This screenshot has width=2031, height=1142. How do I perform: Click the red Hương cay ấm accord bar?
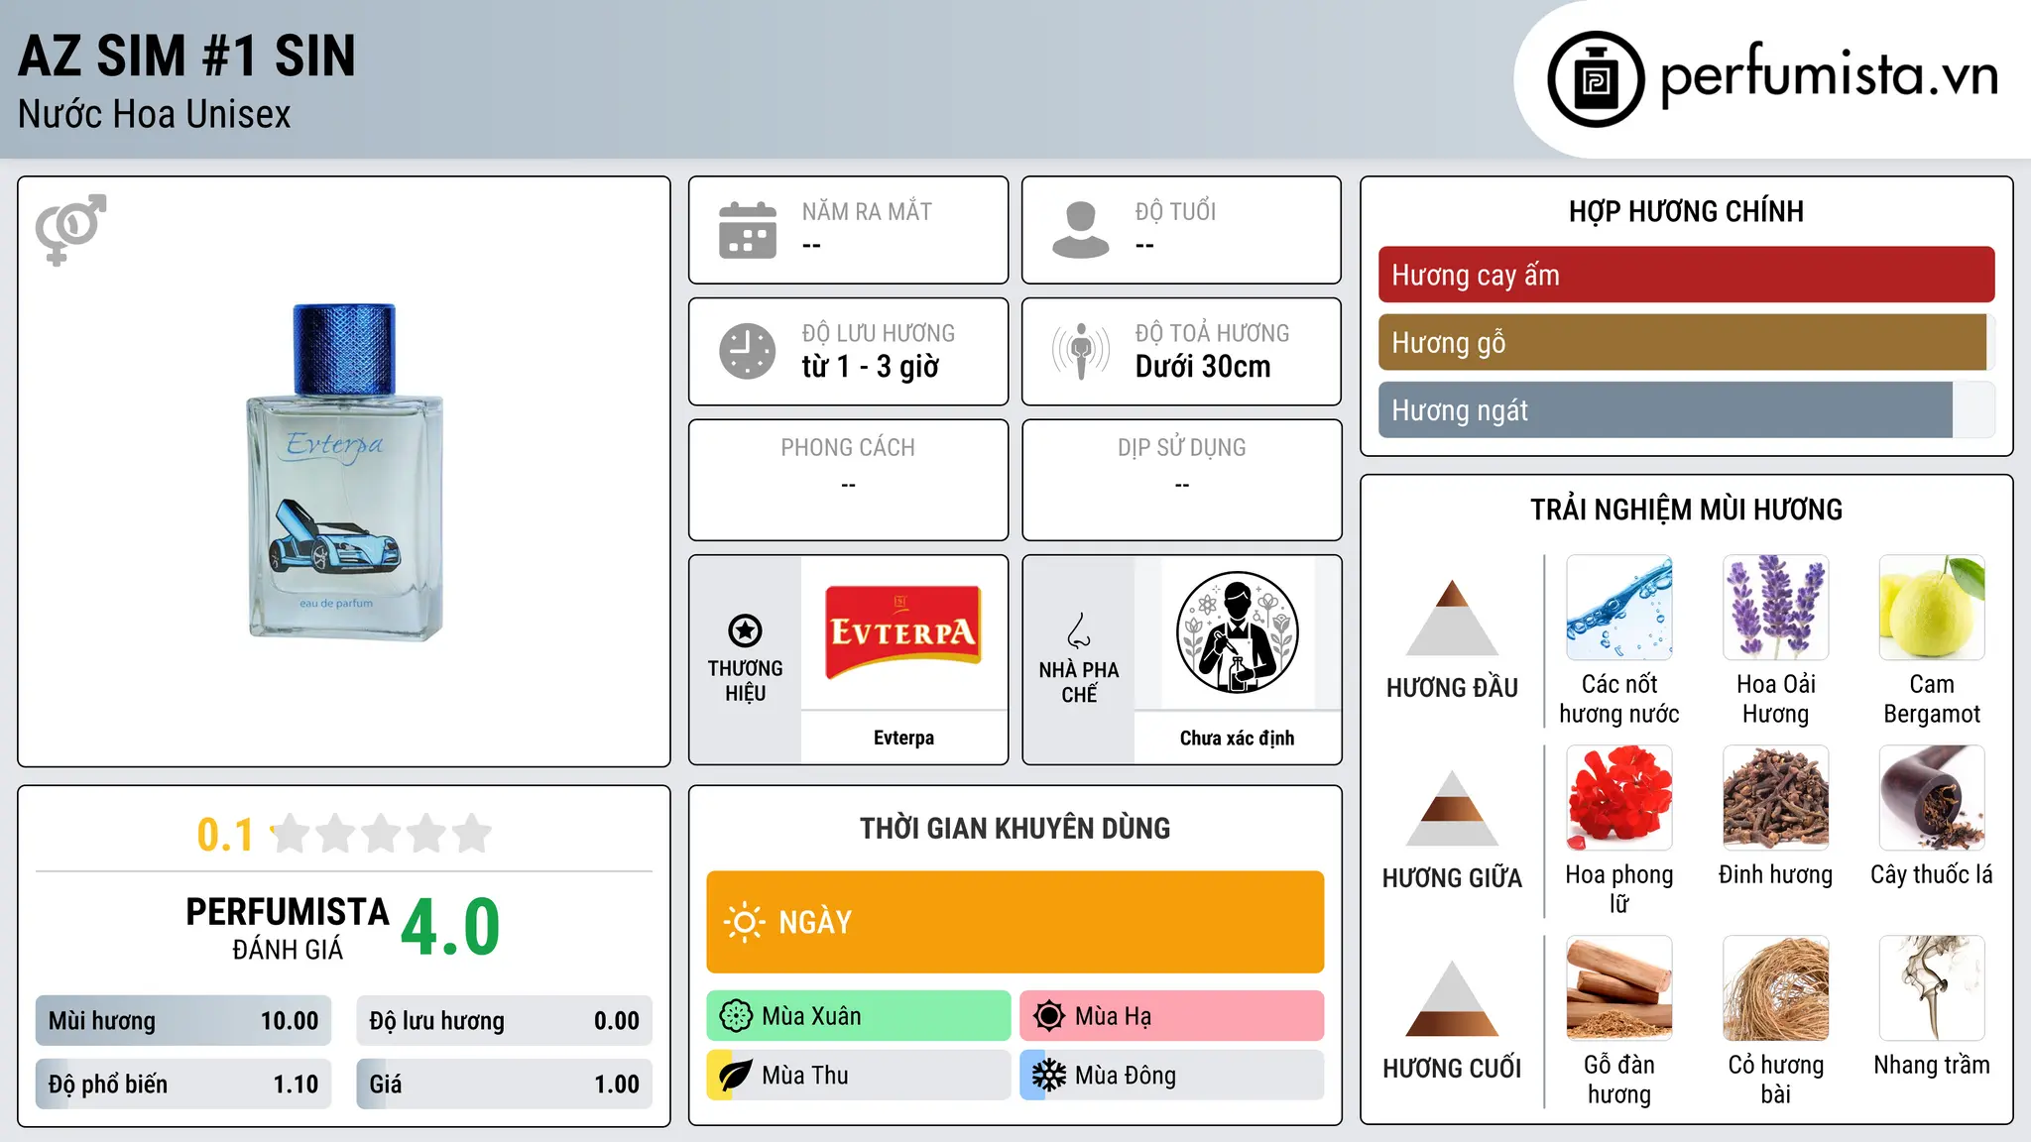(x=1686, y=275)
